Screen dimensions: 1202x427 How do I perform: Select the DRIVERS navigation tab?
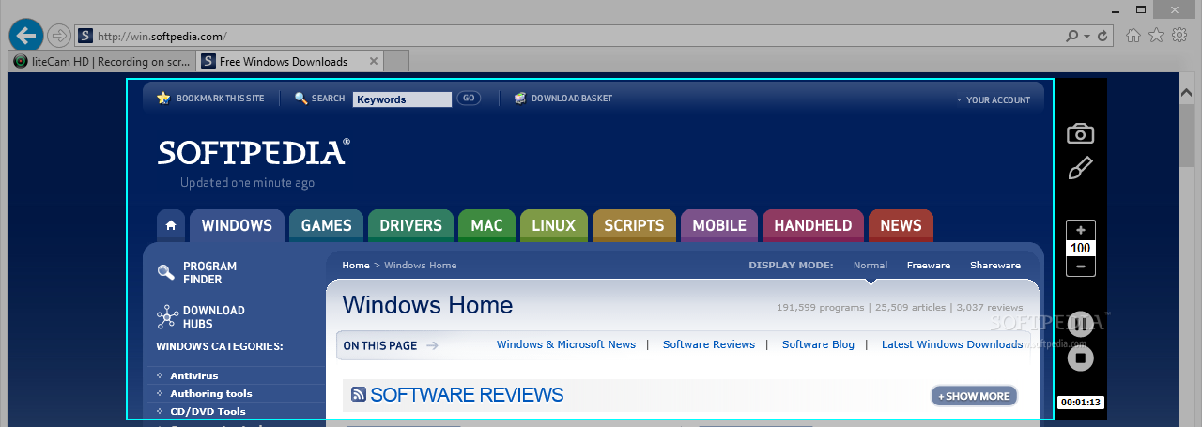click(x=410, y=225)
